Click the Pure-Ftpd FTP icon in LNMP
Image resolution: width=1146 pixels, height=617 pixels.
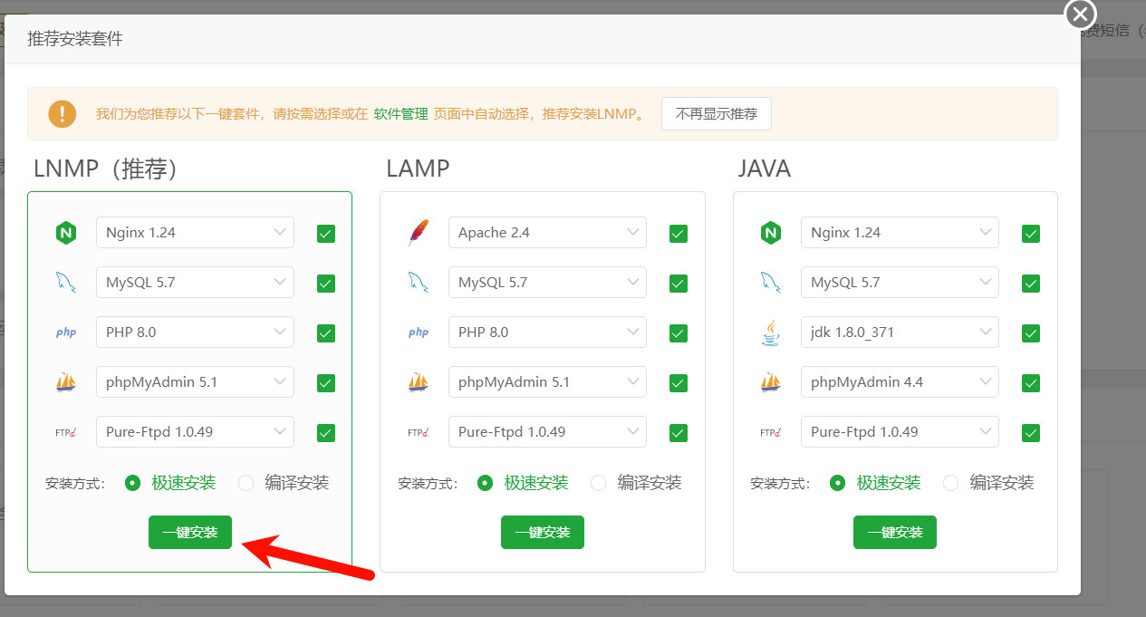point(65,432)
